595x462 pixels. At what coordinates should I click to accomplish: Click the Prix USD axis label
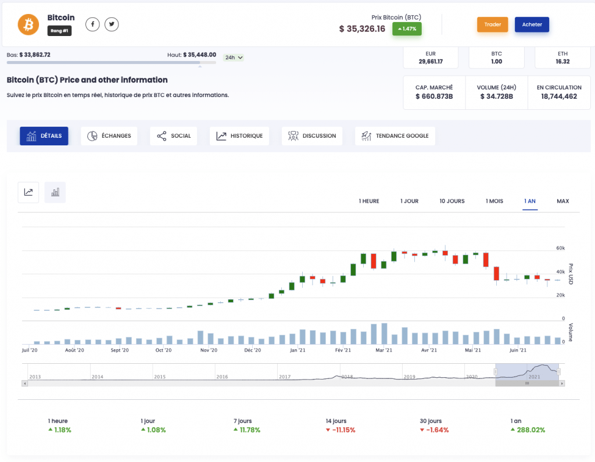(571, 274)
